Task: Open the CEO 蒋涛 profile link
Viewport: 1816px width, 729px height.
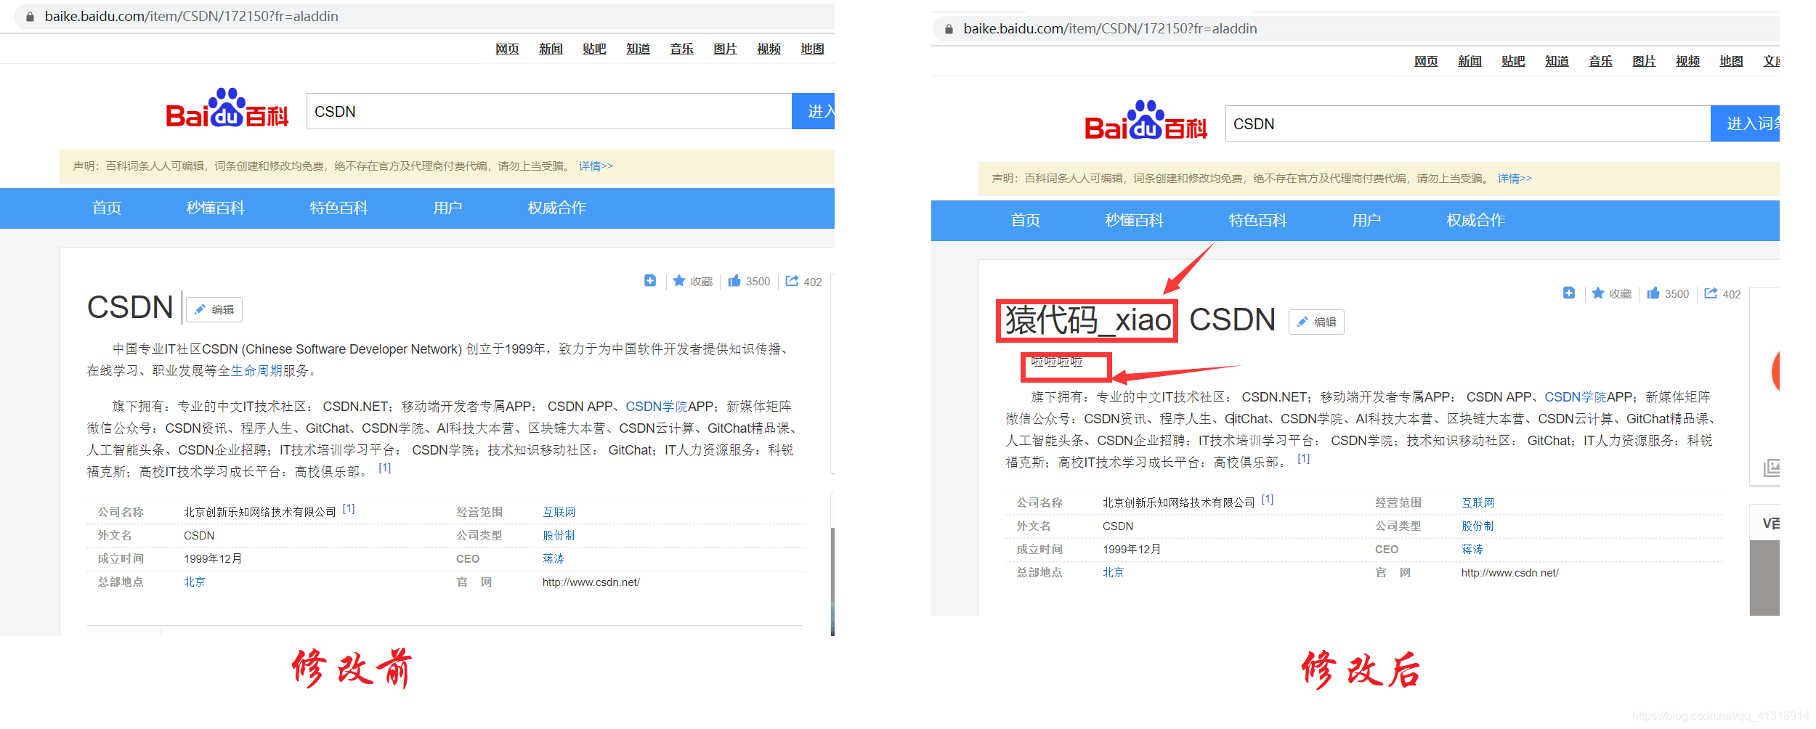Action: pos(554,558)
